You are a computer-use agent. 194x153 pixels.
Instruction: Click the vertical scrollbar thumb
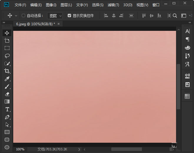click(x=178, y=87)
